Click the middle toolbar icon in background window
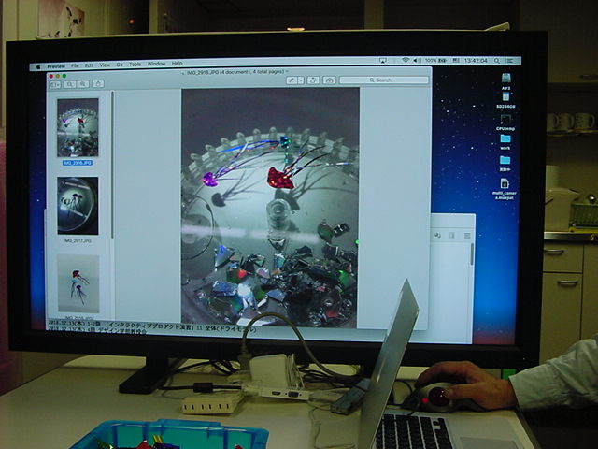The image size is (598, 449). coord(451,235)
